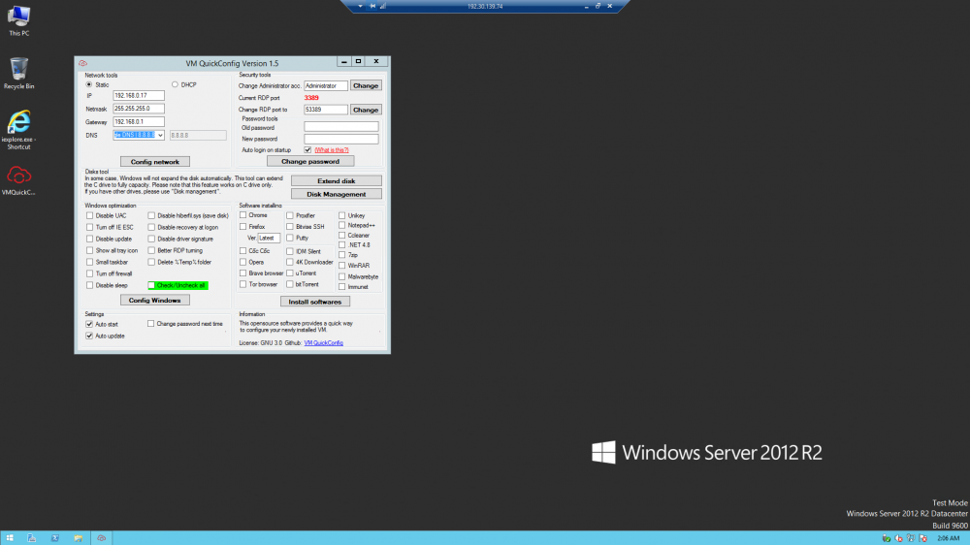This screenshot has width=970, height=545.
Task: Click the Safely Remove Hardware tray icon
Action: [887, 538]
